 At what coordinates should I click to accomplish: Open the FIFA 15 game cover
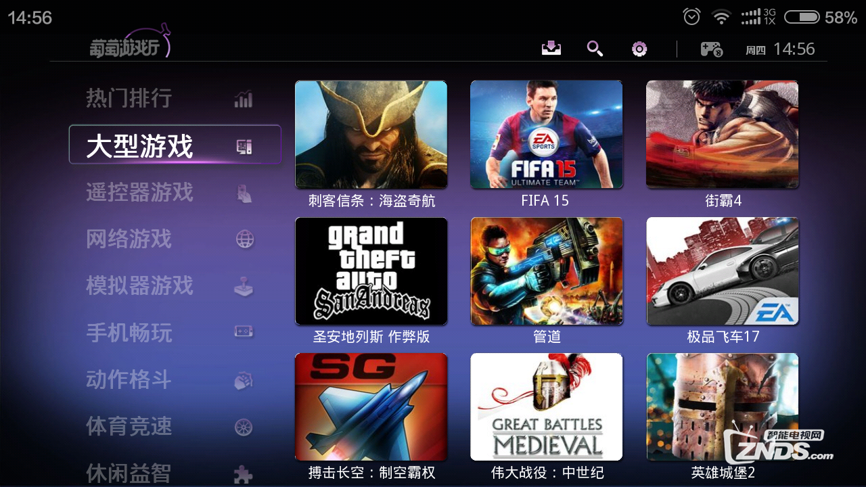(x=547, y=135)
